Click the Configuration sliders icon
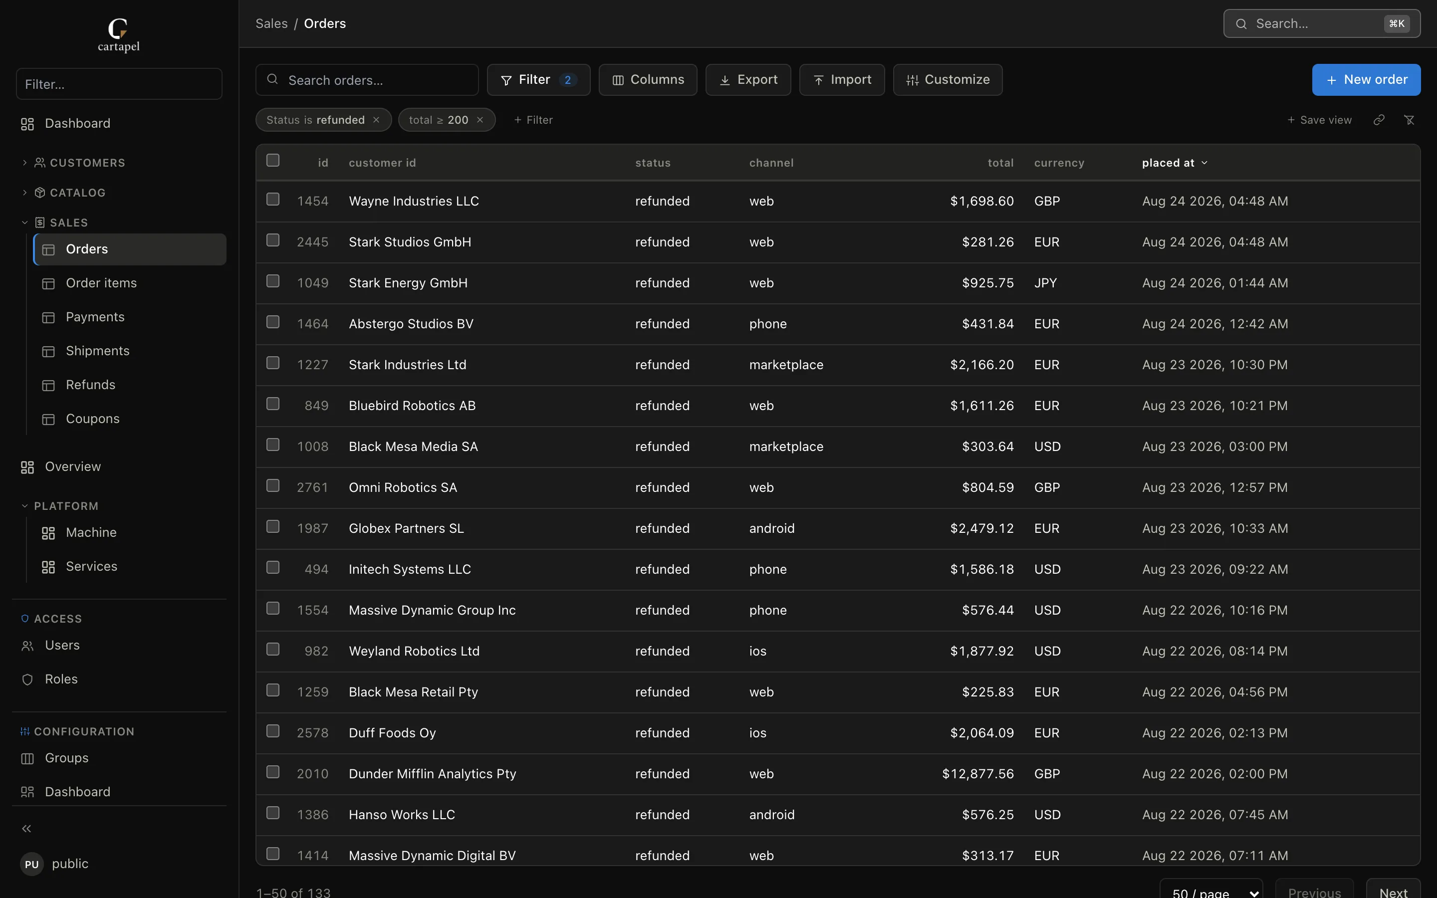 pos(25,732)
